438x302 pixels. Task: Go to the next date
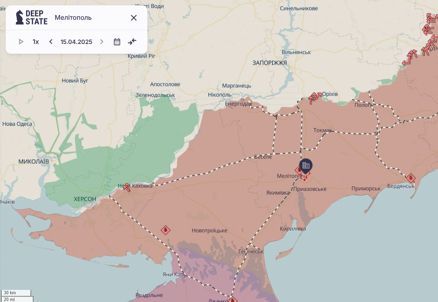[102, 42]
